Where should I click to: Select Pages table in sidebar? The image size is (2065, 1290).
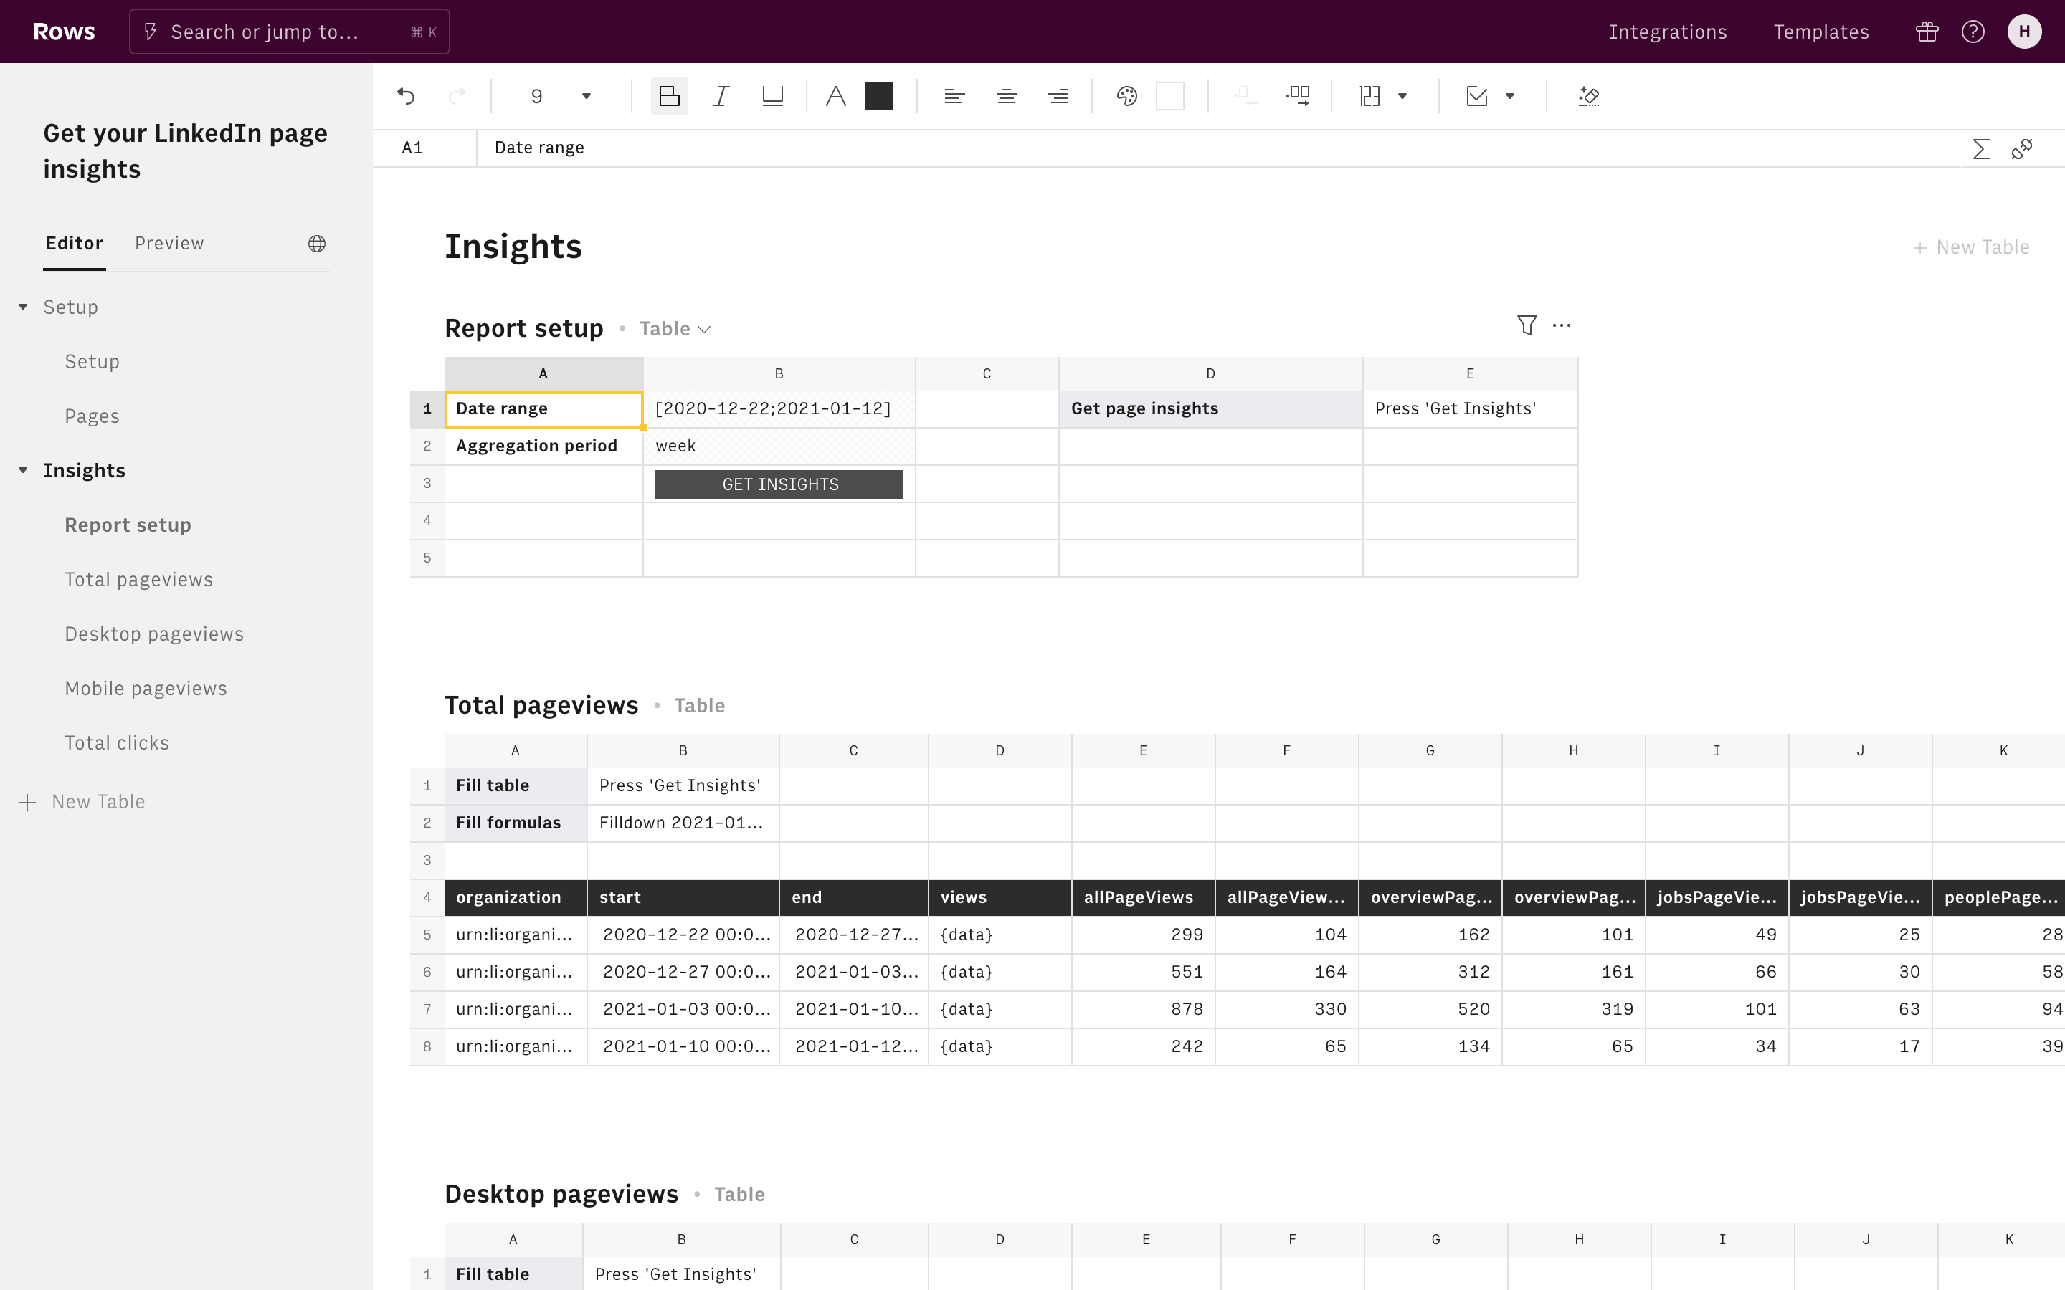(x=92, y=416)
